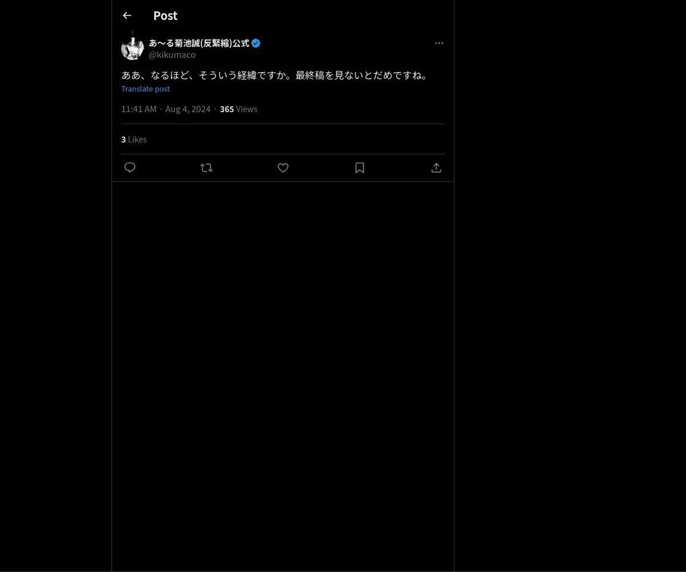Click the Post heading at top
The height and width of the screenshot is (572, 686).
pos(165,15)
